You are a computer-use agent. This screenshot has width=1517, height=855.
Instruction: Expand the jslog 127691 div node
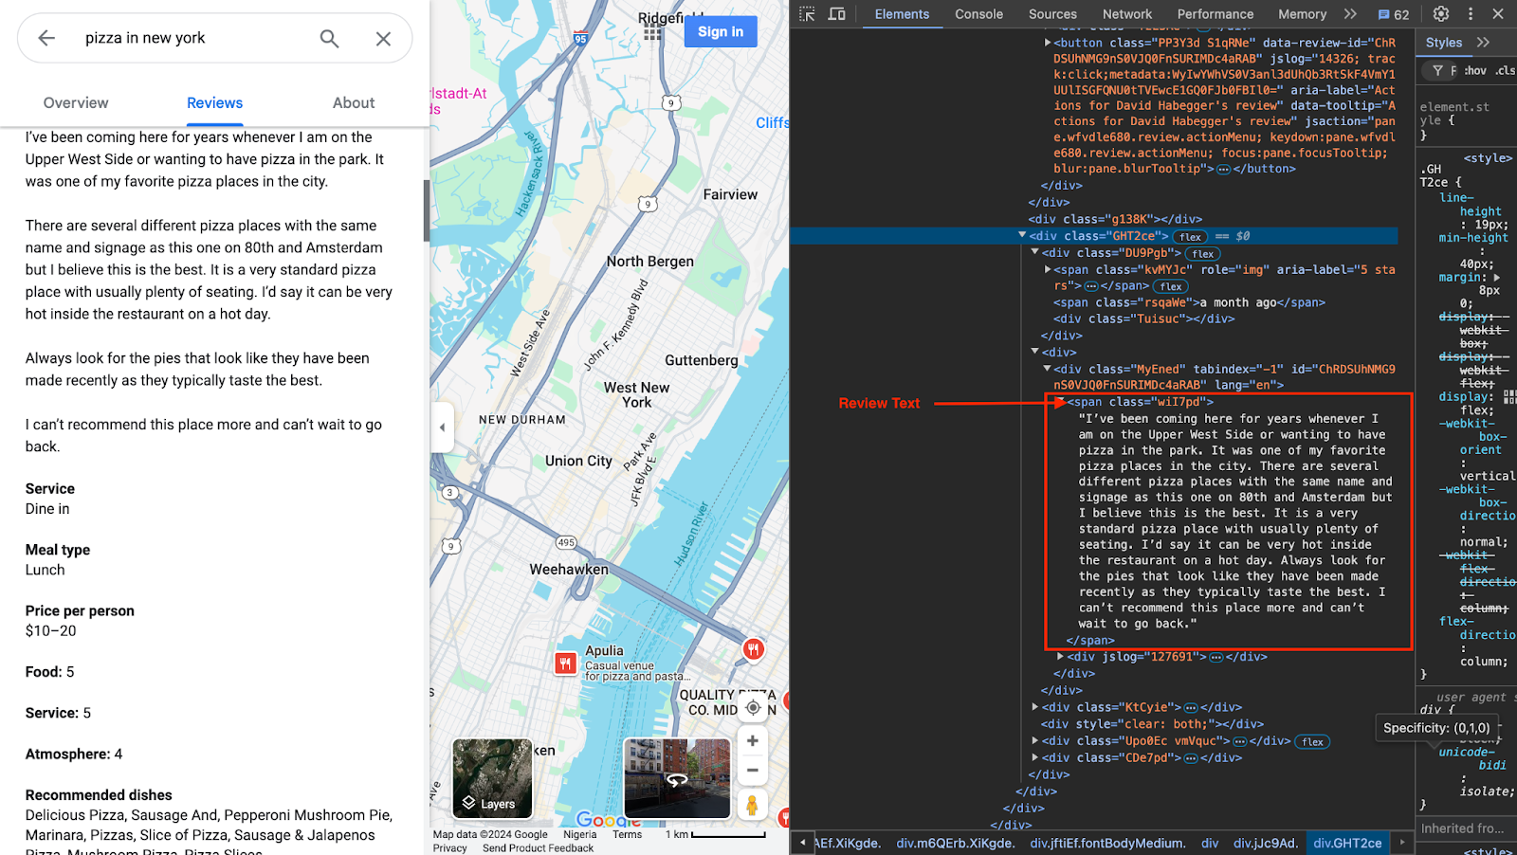[1060, 656]
